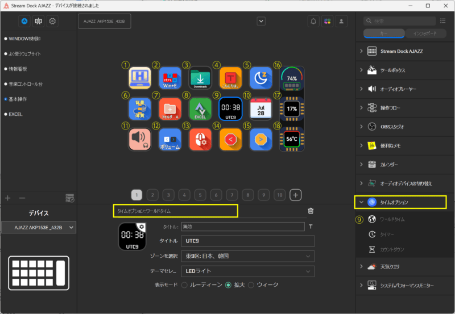Click the device layout thumbnail

pos(39,273)
